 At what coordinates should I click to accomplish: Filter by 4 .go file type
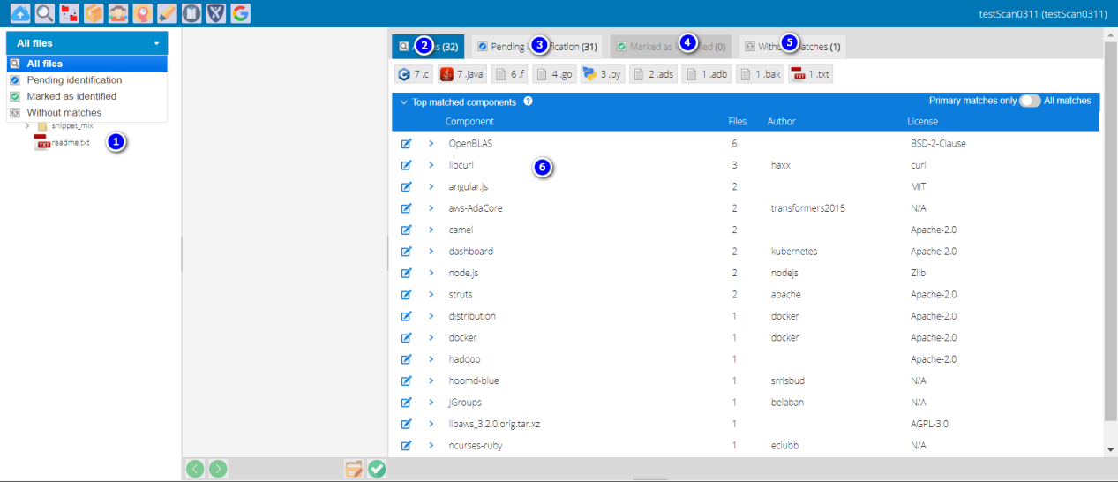coord(554,74)
